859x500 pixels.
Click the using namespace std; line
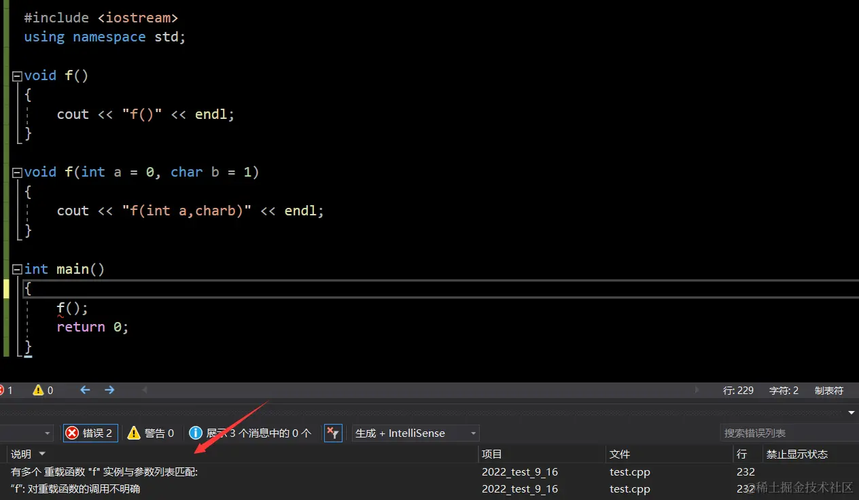point(105,37)
